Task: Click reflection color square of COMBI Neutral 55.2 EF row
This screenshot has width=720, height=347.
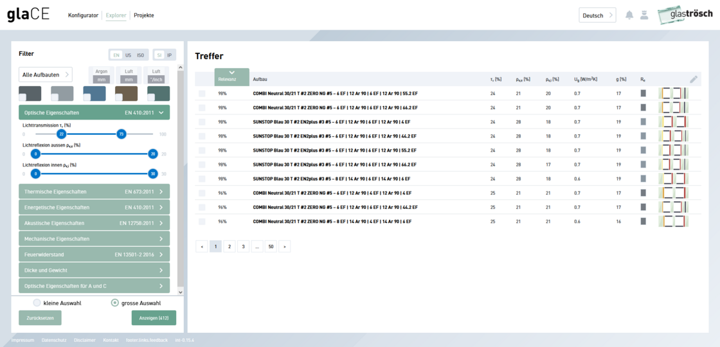Action: pos(643,93)
